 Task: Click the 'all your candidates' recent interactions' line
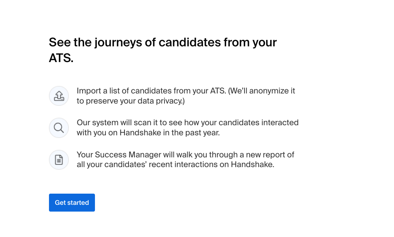(175, 164)
